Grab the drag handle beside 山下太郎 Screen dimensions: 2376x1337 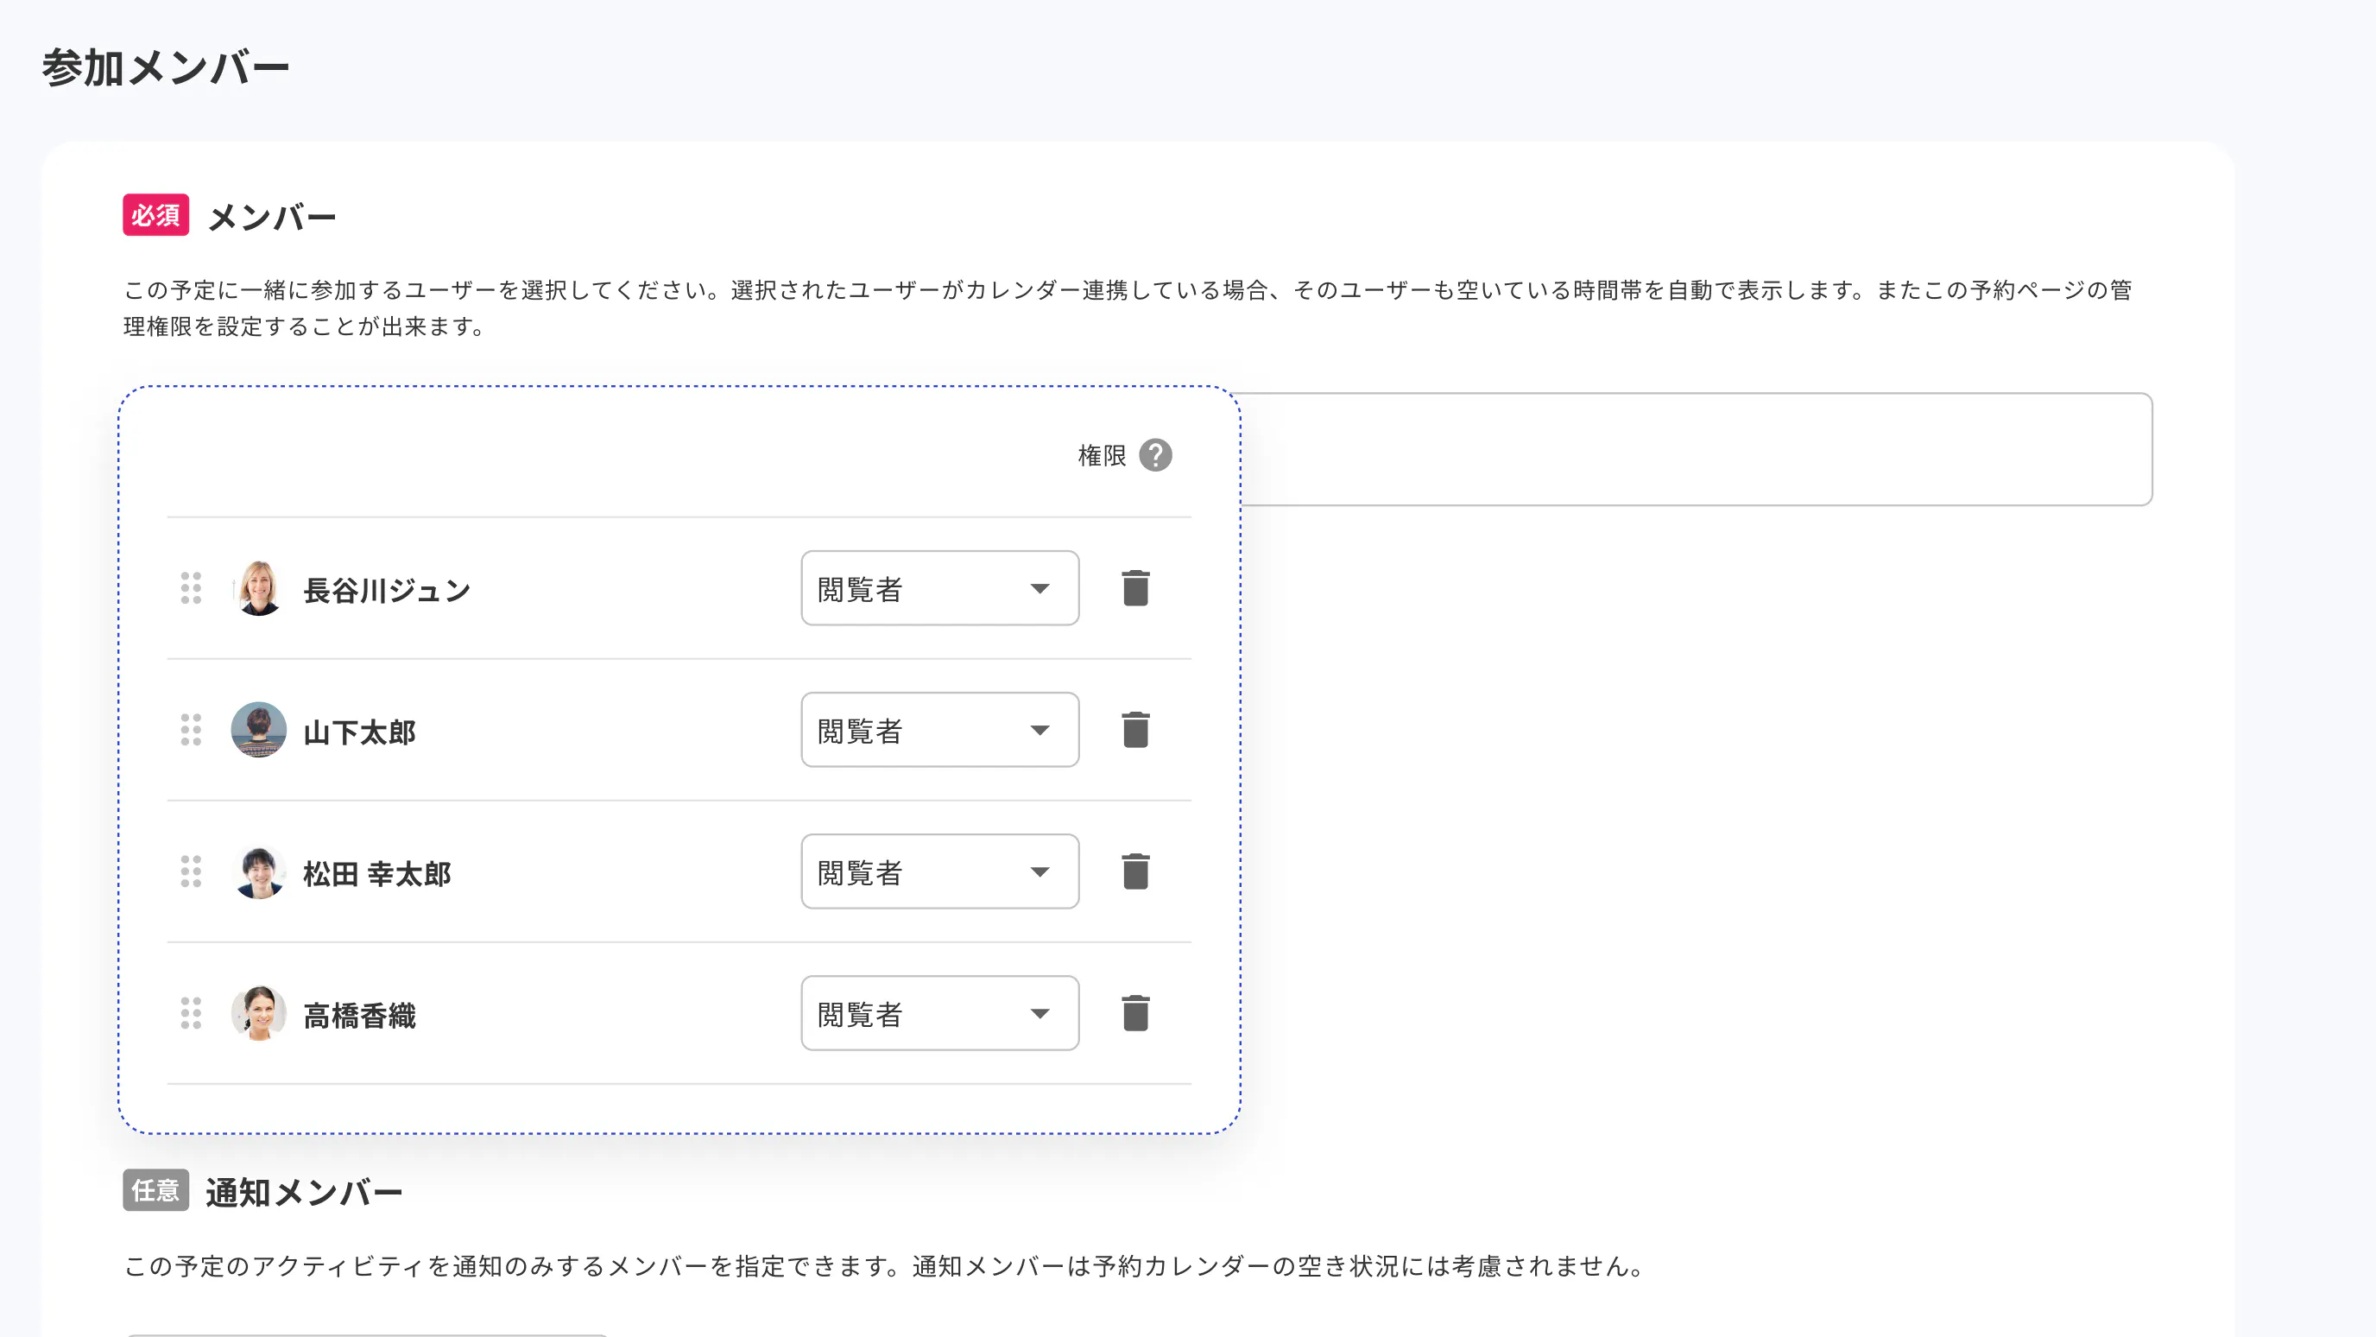(190, 730)
